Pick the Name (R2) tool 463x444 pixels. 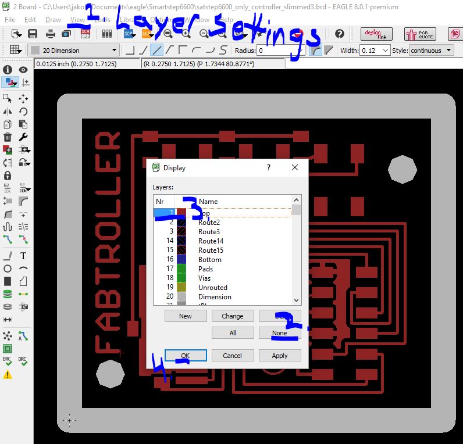tap(8, 188)
